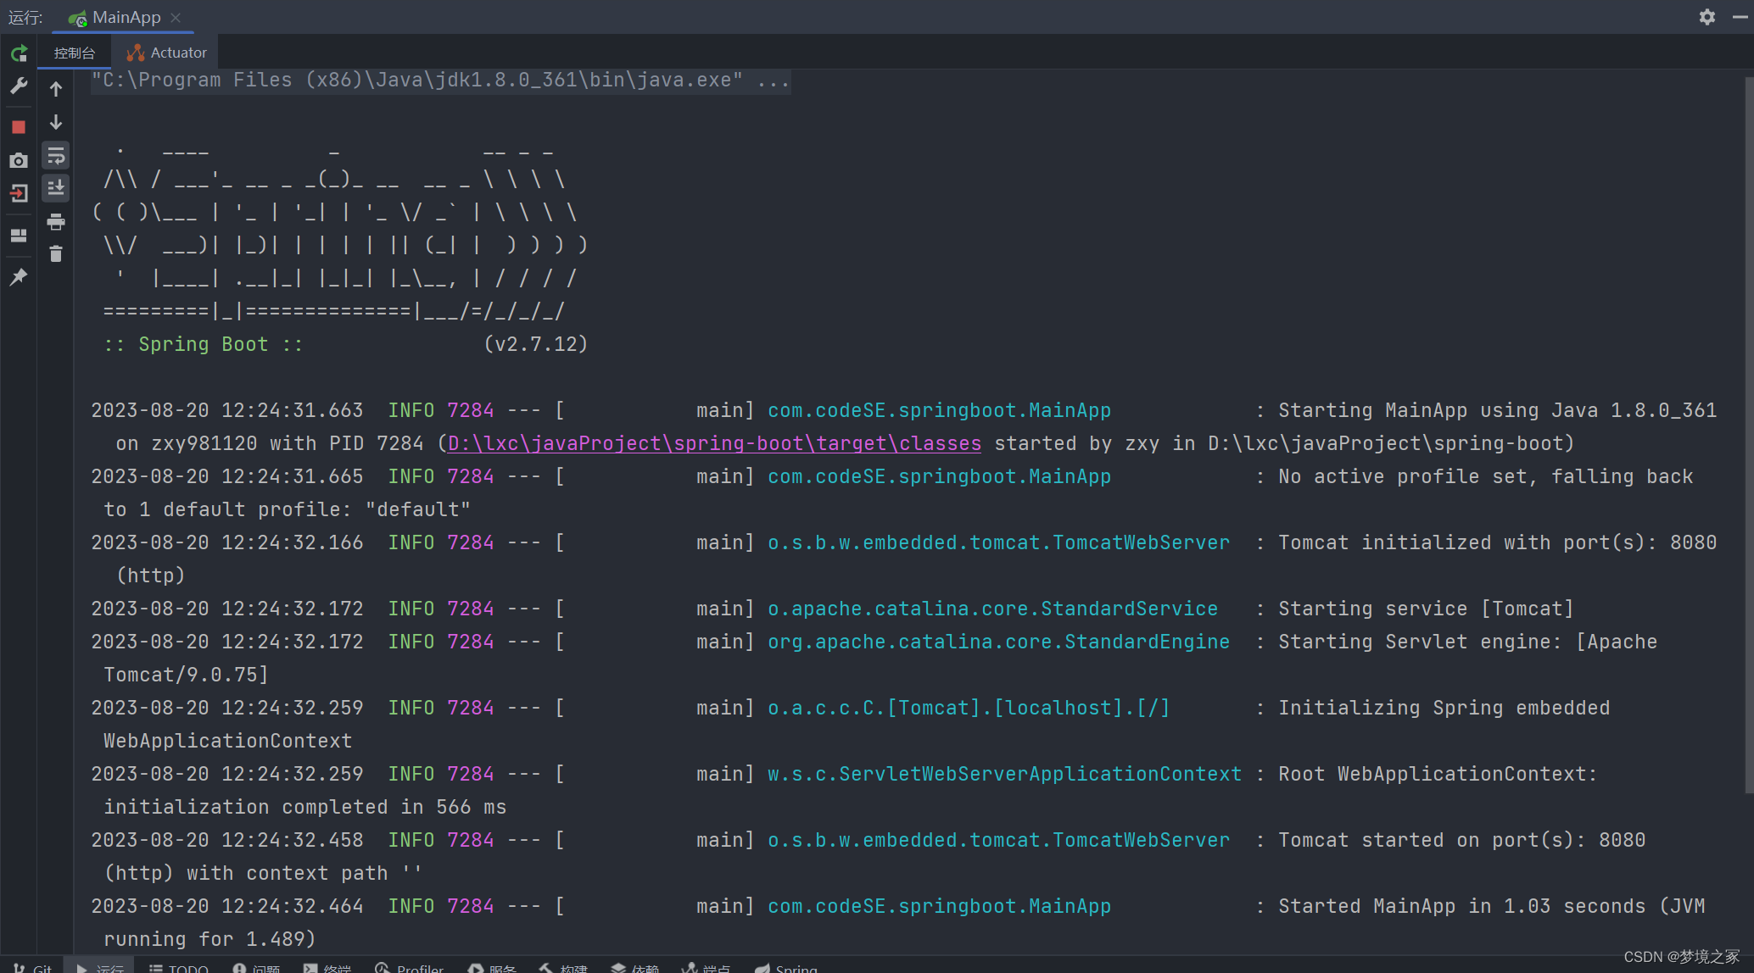Toggle soft-wrap for console output
Screen dimensions: 1754x973
pyautogui.click(x=56, y=156)
